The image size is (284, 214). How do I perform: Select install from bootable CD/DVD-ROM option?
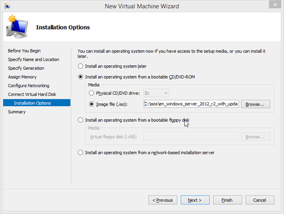click(x=81, y=77)
